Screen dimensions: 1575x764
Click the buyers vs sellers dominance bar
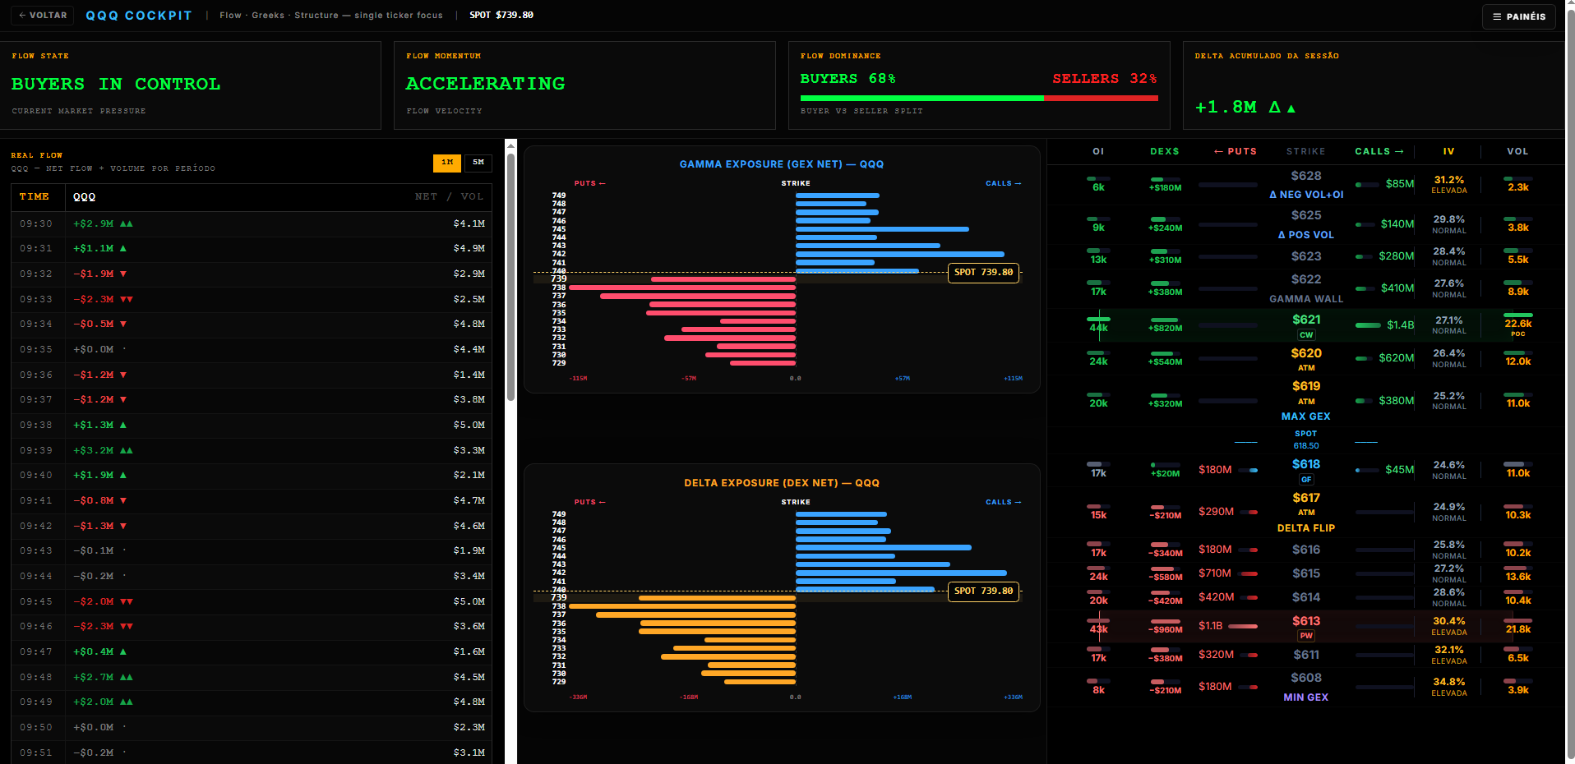[979, 99]
